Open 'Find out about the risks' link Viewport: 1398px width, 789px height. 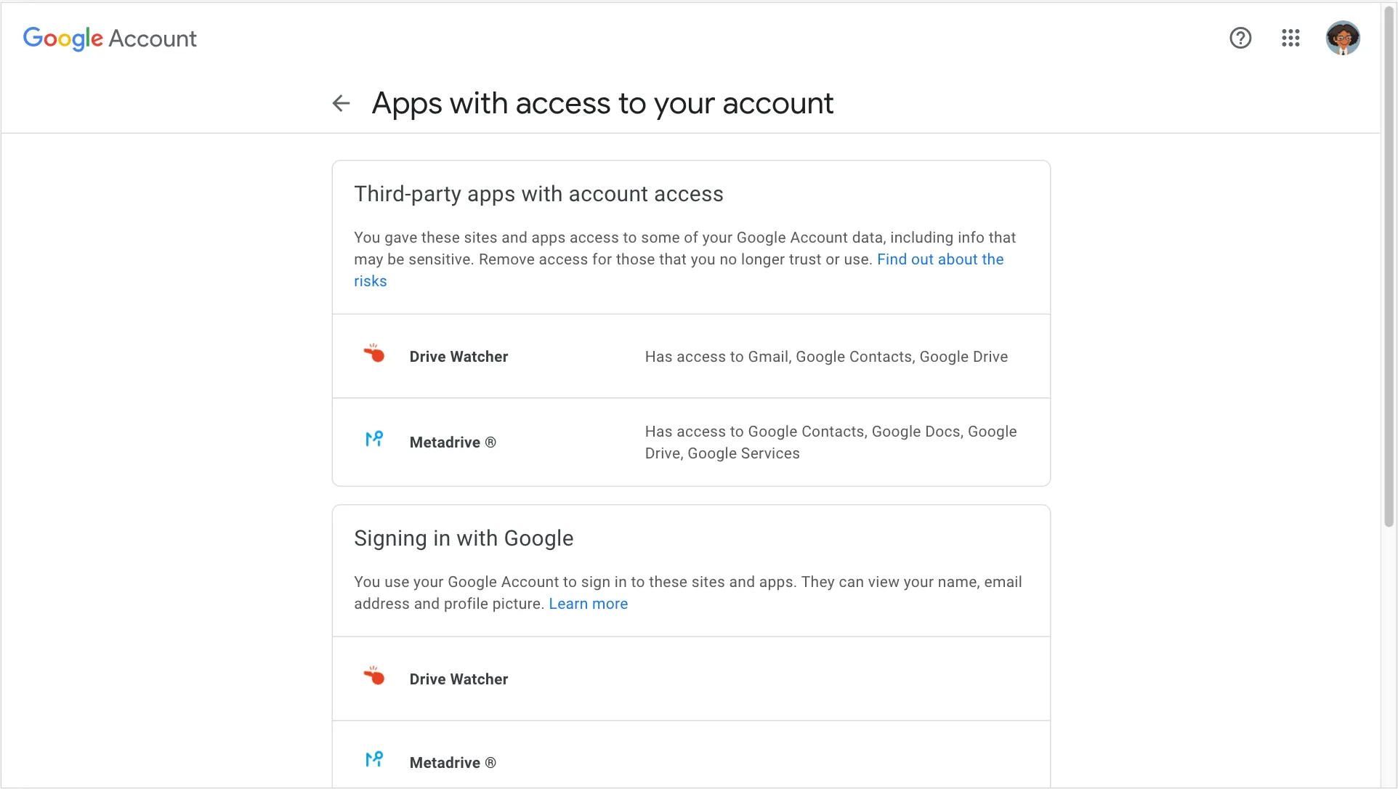[x=679, y=270]
